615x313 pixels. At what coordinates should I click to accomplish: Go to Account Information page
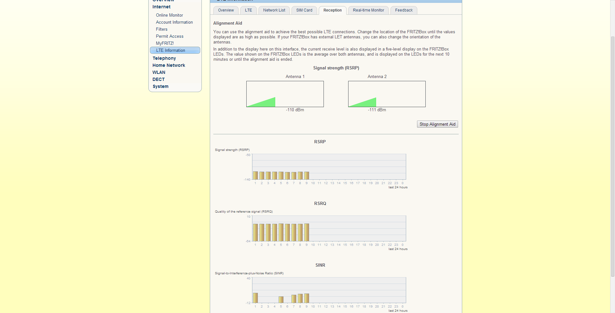[174, 22]
